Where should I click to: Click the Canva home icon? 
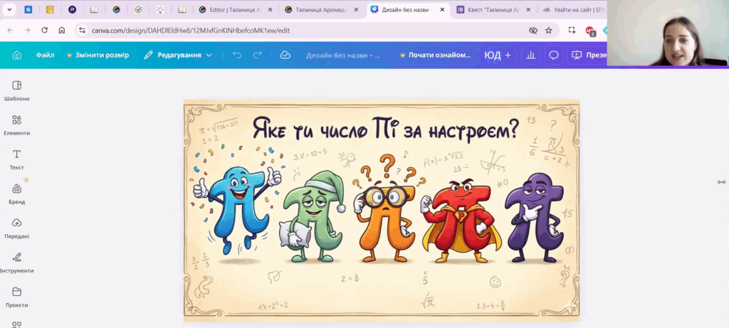click(16, 55)
